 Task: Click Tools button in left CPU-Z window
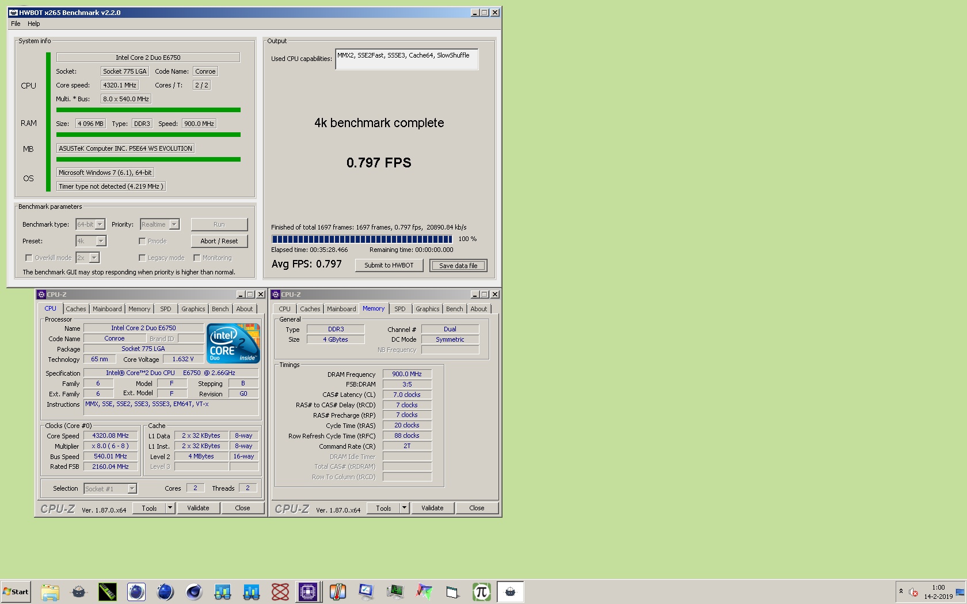pos(149,508)
